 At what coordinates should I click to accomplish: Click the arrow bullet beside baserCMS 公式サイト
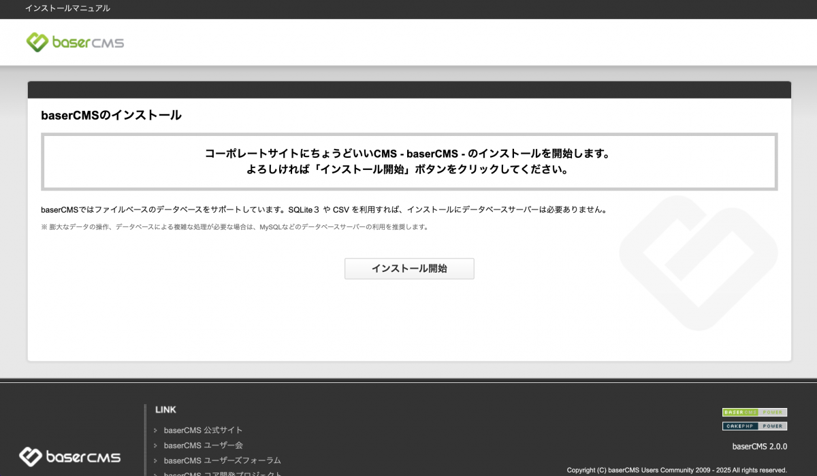156,430
